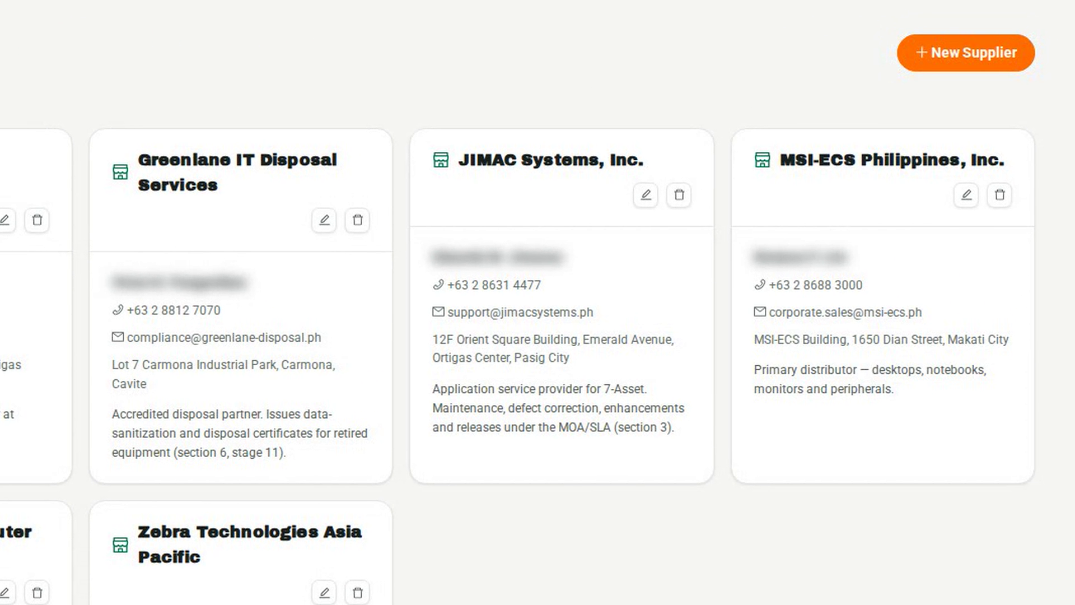This screenshot has height=605, width=1075.
Task: Delete the partially hidden supplier left of Greenlane
Action: coord(37,220)
